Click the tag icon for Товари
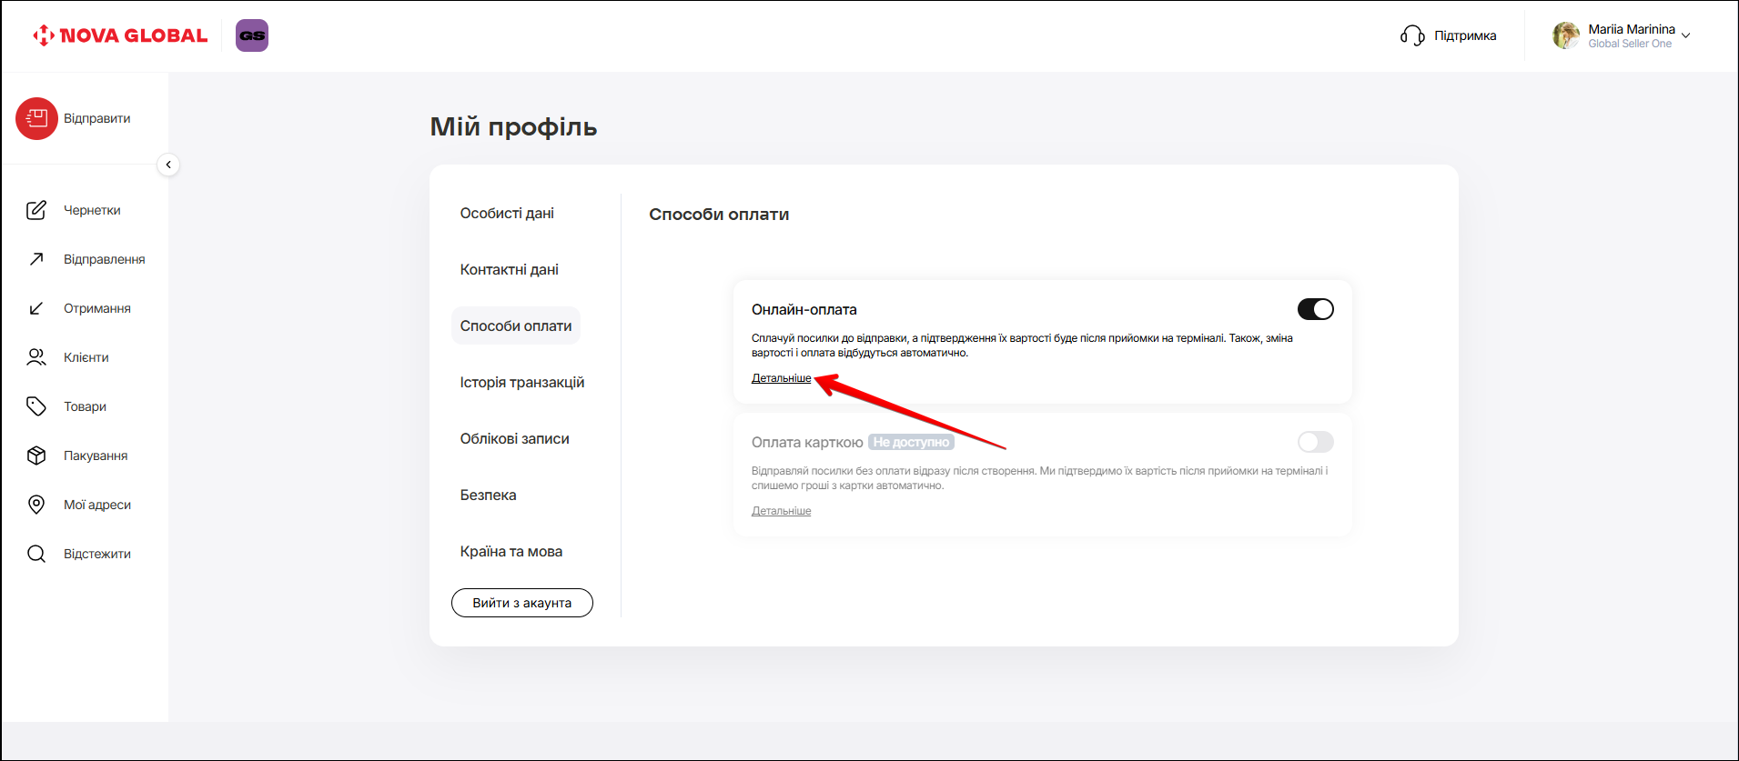Viewport: 1739px width, 761px height. pos(36,406)
